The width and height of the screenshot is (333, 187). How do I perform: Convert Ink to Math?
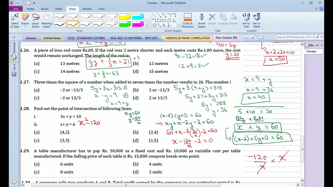click(x=257, y=21)
